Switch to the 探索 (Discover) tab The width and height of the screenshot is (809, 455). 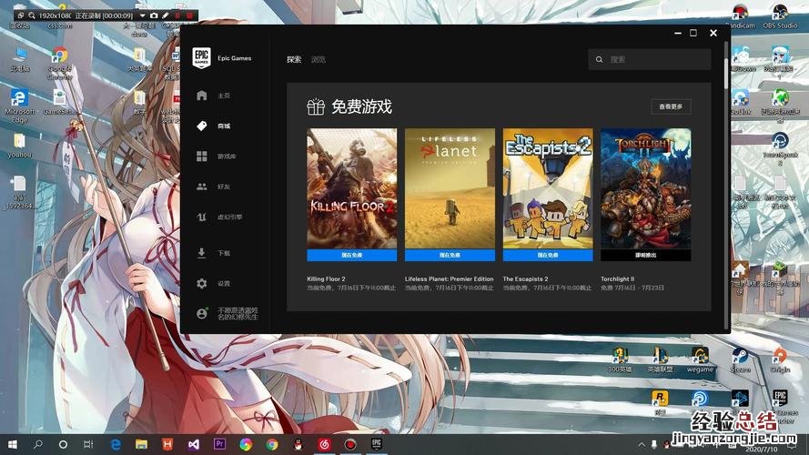pos(294,59)
